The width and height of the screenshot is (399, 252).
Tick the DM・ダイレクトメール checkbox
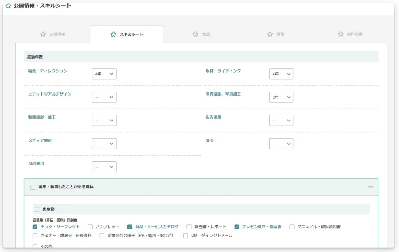pyautogui.click(x=186, y=236)
